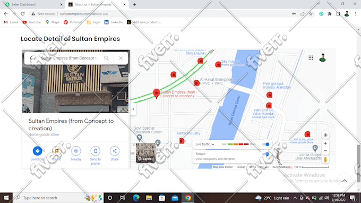Go back in the browser

(6, 14)
